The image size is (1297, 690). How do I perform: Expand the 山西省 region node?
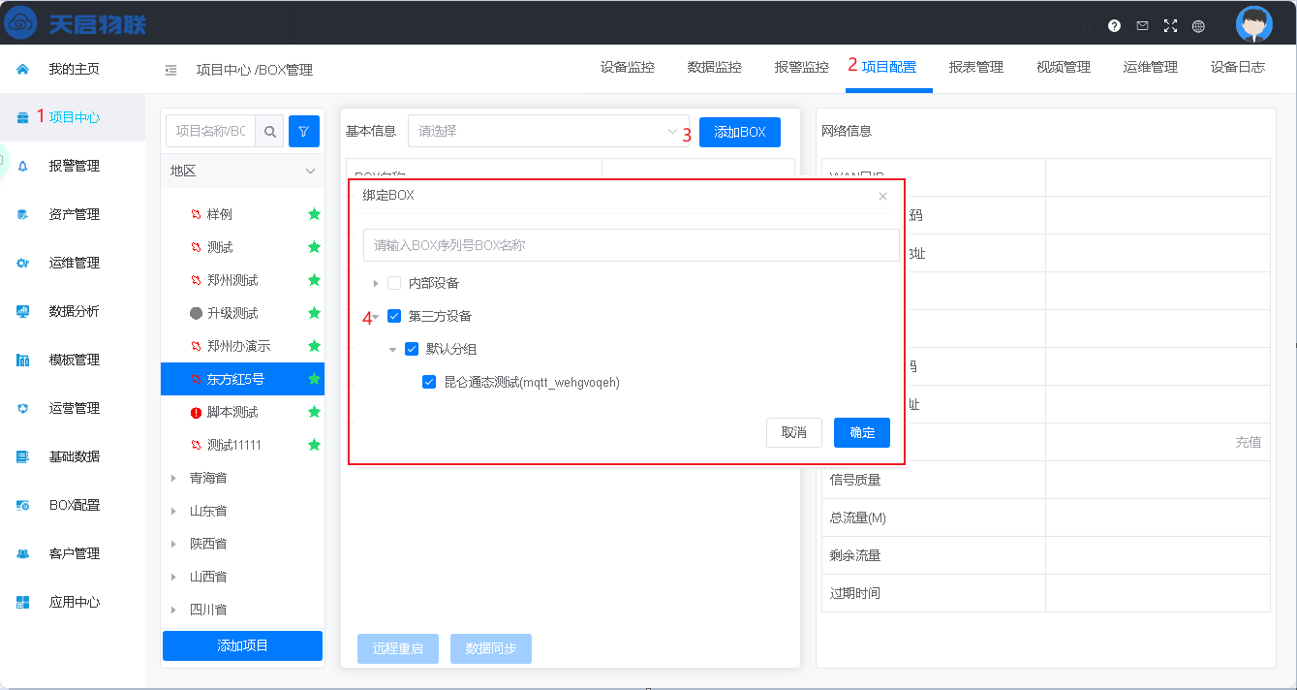[x=173, y=577]
